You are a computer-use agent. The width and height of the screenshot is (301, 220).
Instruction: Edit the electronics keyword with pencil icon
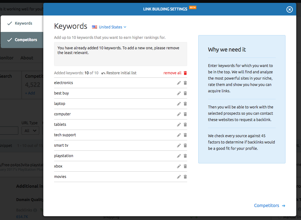click(179, 83)
